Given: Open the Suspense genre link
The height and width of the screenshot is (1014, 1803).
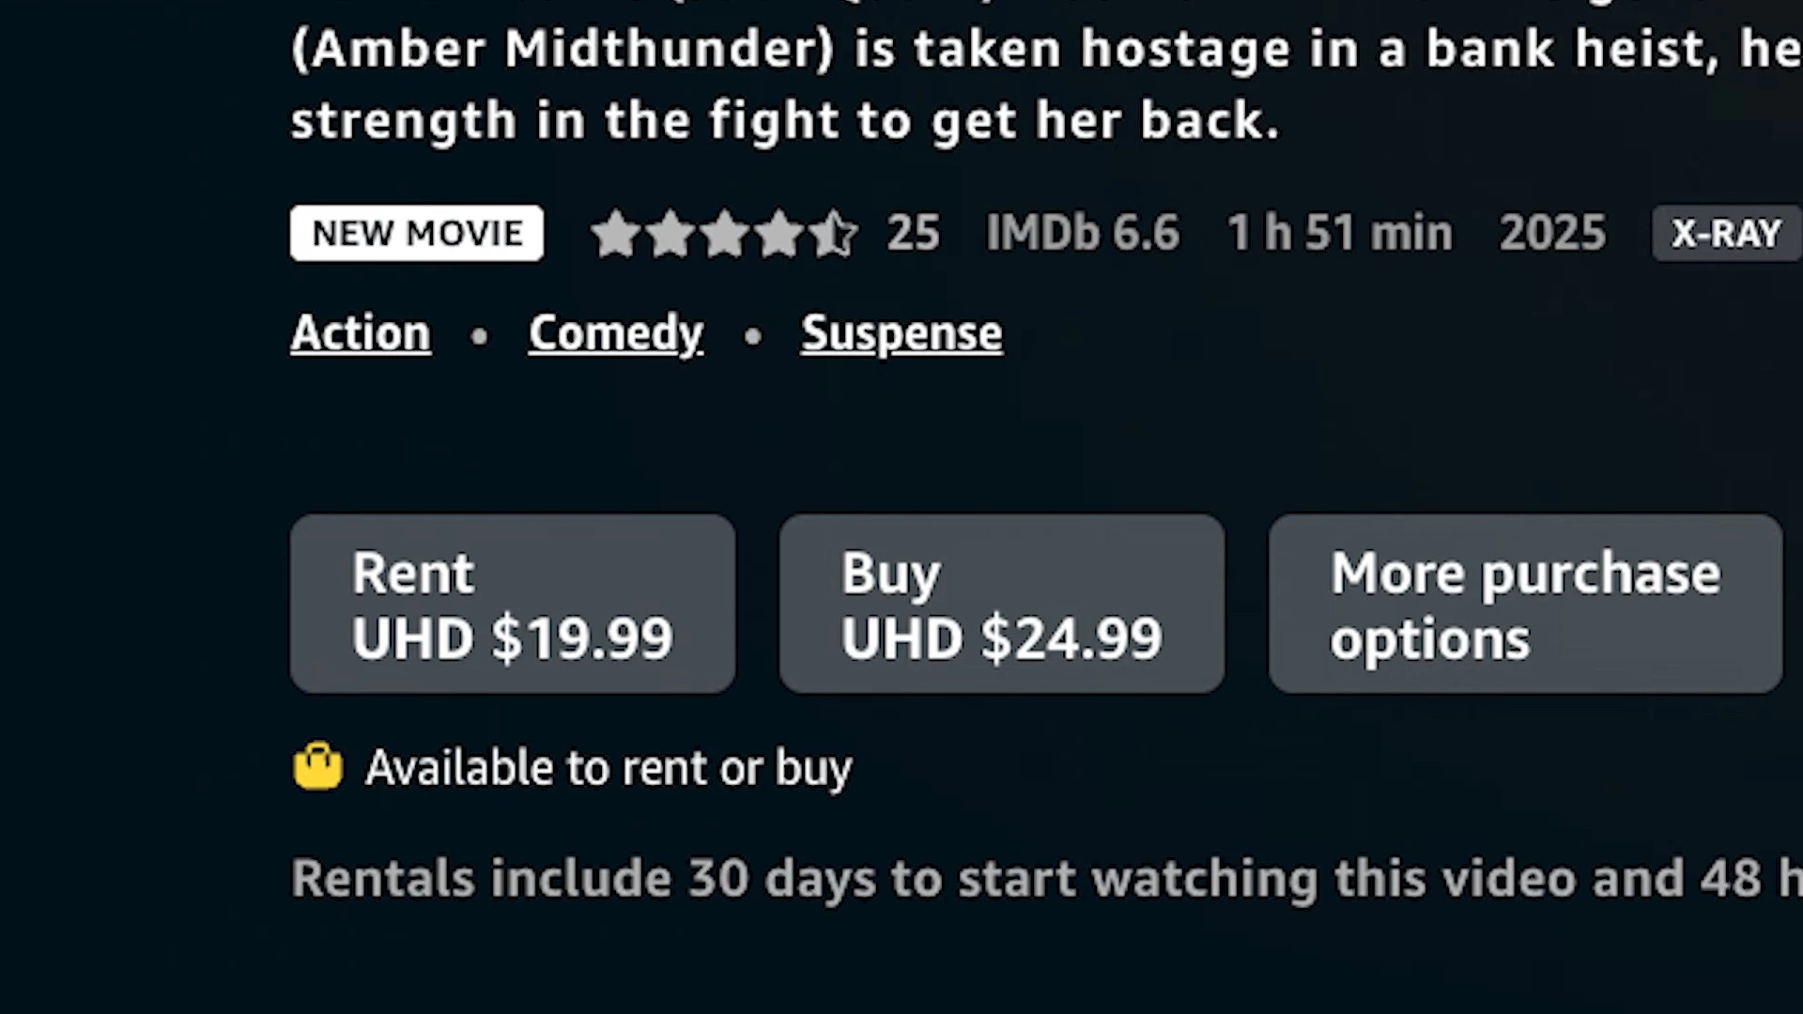Looking at the screenshot, I should [901, 333].
